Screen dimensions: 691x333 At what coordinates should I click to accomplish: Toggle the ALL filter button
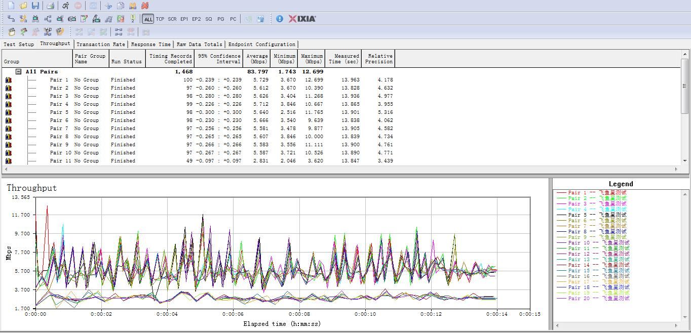[148, 19]
